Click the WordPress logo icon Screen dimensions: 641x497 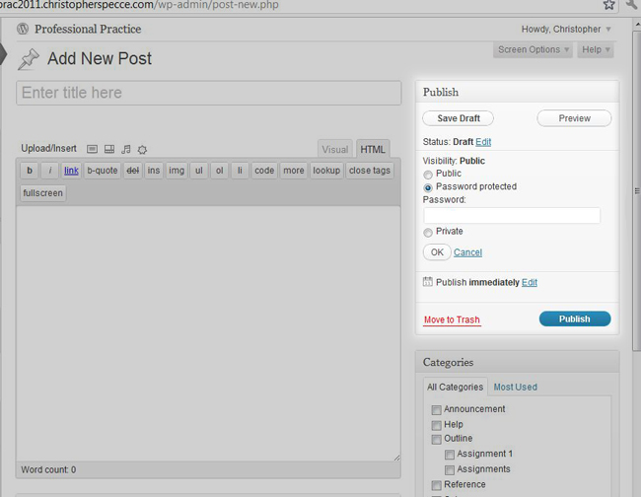click(23, 29)
